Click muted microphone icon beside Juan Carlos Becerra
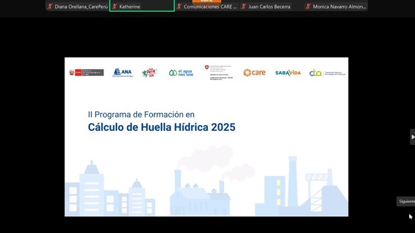415x233 pixels. (x=243, y=6)
